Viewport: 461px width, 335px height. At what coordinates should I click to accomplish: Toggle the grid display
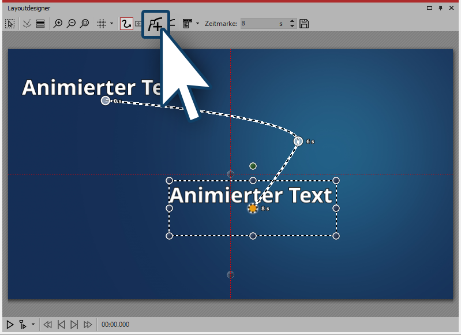(101, 24)
